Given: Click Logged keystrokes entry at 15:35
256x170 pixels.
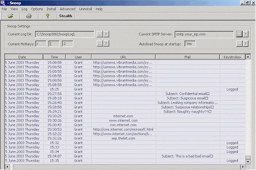Looking at the screenshot, I should 232,161.
